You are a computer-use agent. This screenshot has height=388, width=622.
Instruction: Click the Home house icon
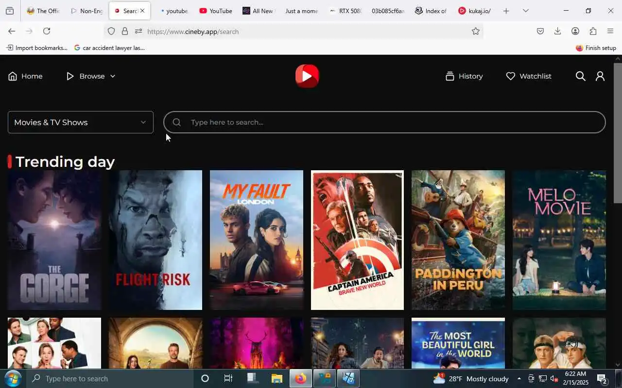13,76
